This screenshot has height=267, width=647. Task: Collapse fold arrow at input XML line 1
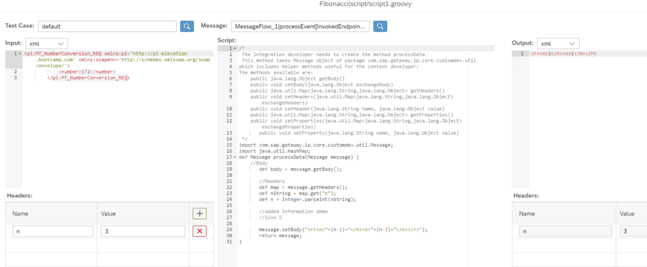[x=20, y=54]
